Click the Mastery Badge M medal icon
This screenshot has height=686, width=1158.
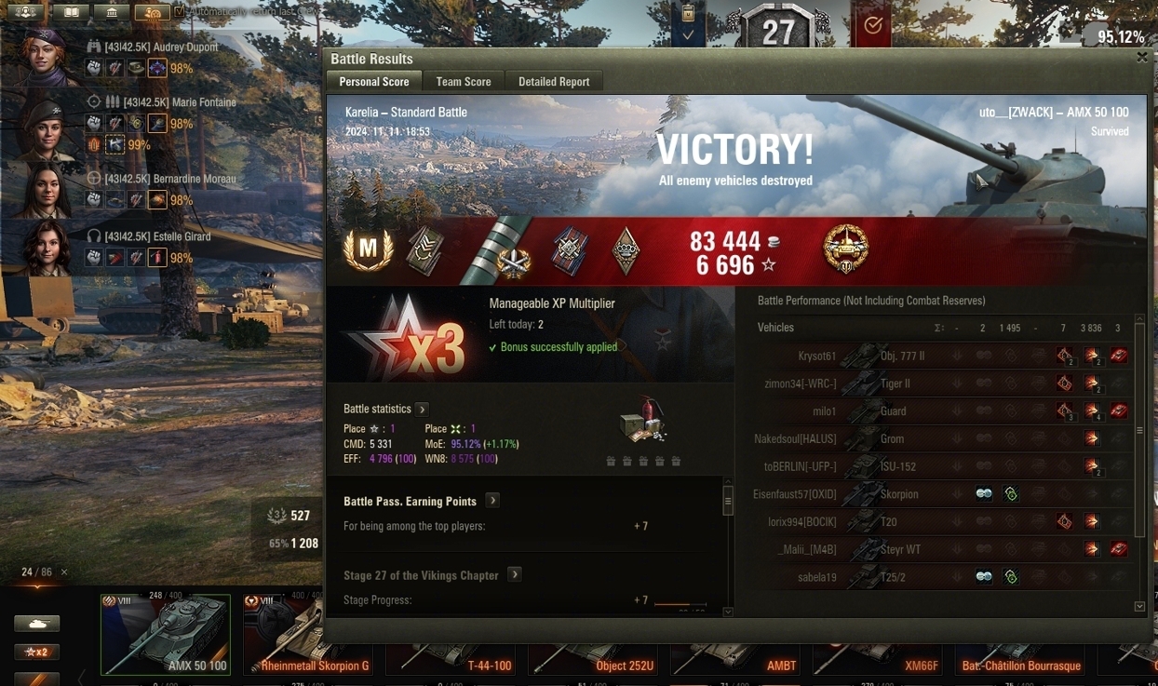tap(369, 249)
